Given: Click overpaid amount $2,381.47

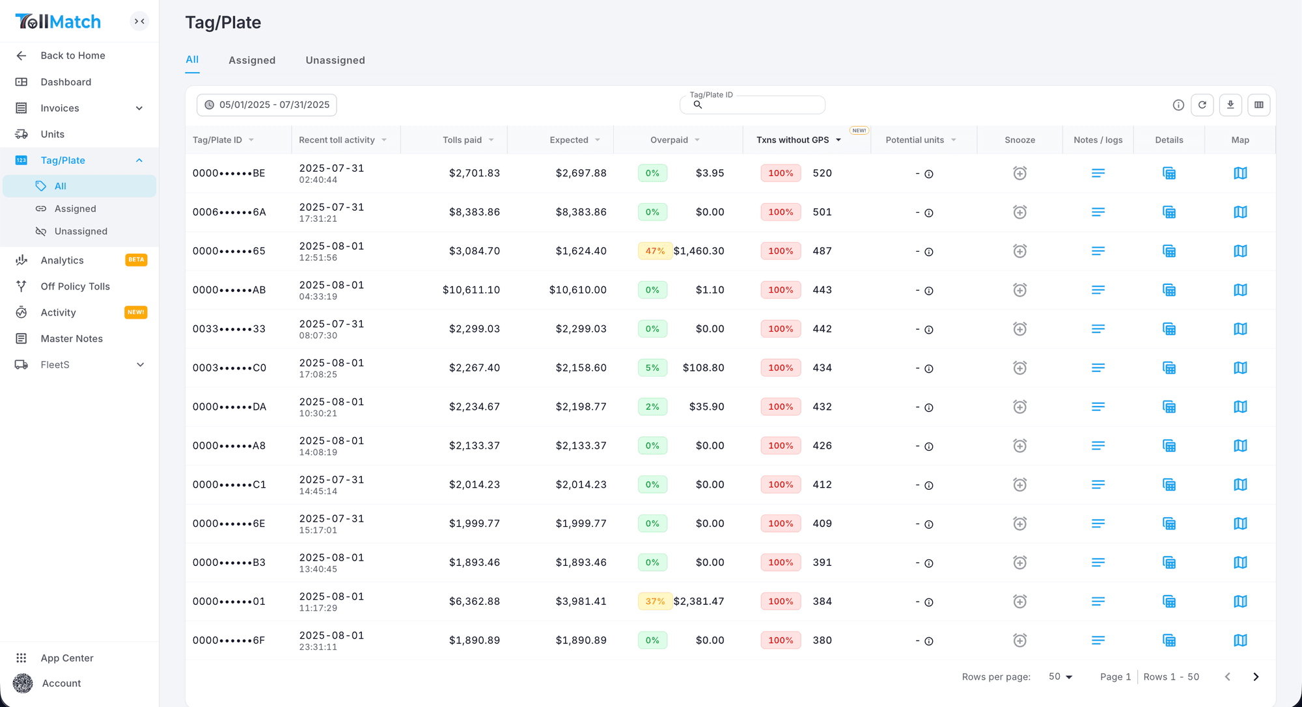Looking at the screenshot, I should point(699,602).
